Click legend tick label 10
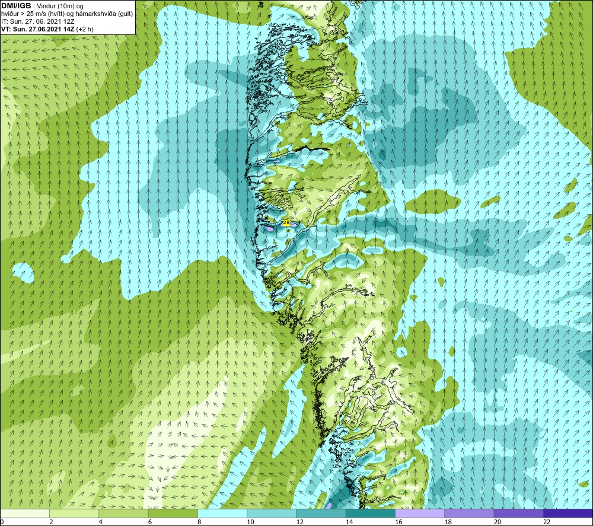593x526 pixels. pyautogui.click(x=250, y=522)
